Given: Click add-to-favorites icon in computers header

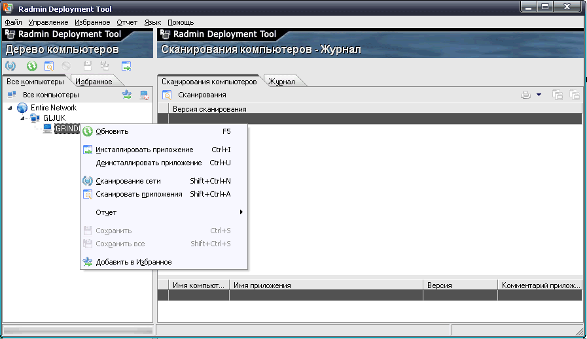Looking at the screenshot, I should coord(127,95).
